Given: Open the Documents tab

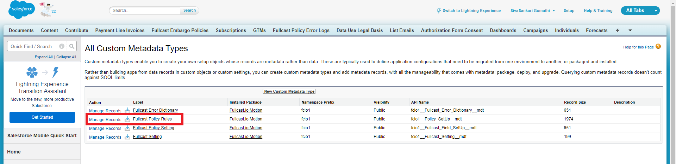Looking at the screenshot, I should coord(21,30).
